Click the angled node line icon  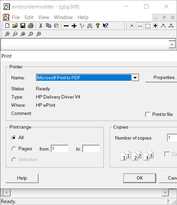[163, 26]
